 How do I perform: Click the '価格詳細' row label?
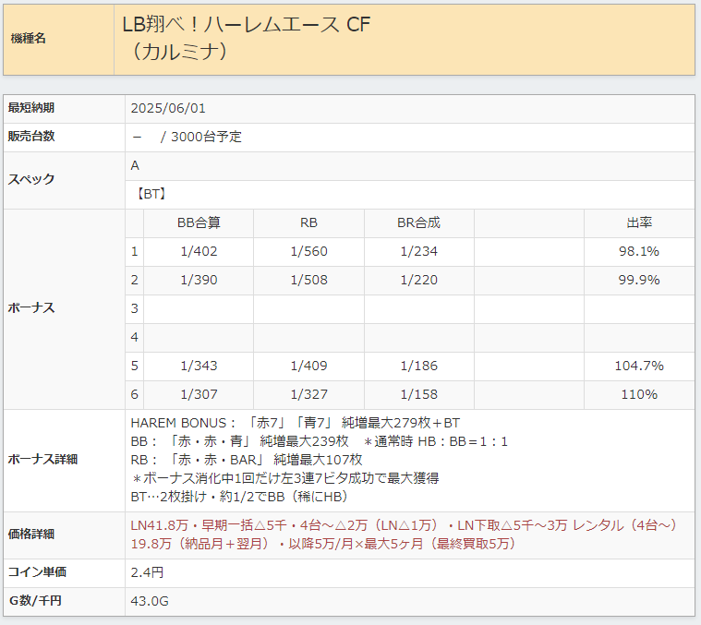30,535
